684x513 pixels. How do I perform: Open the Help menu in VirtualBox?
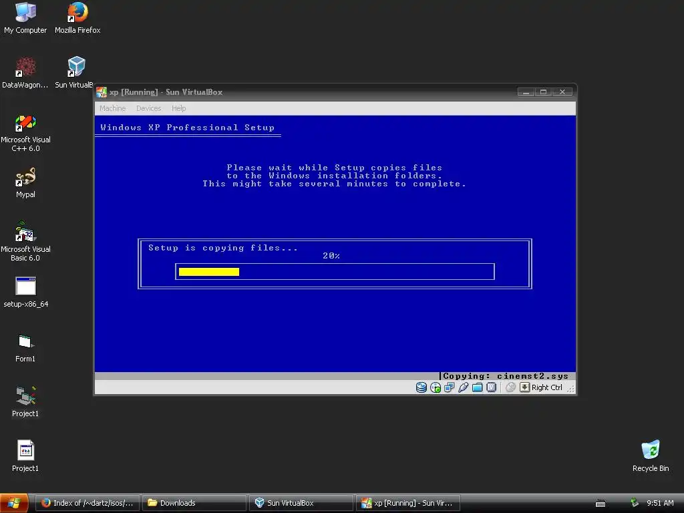click(x=178, y=108)
